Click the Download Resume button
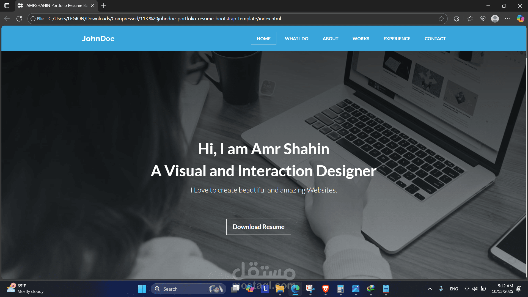Viewport: 528px width, 297px height. click(x=258, y=227)
